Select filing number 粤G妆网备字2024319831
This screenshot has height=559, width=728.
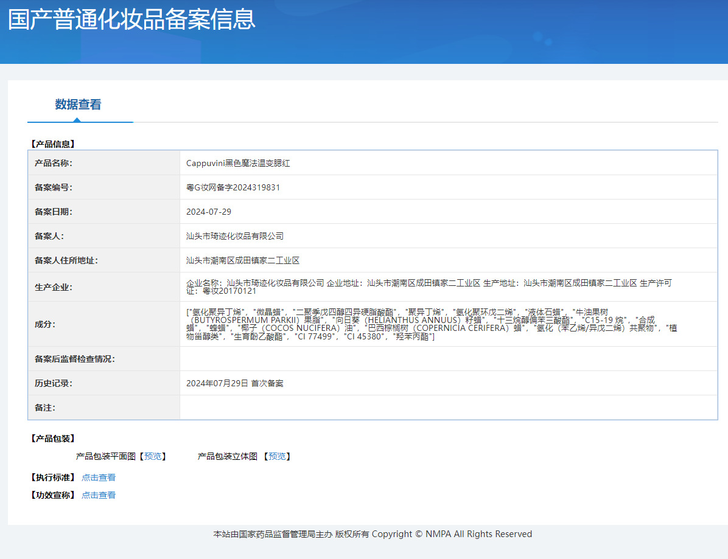(x=233, y=187)
